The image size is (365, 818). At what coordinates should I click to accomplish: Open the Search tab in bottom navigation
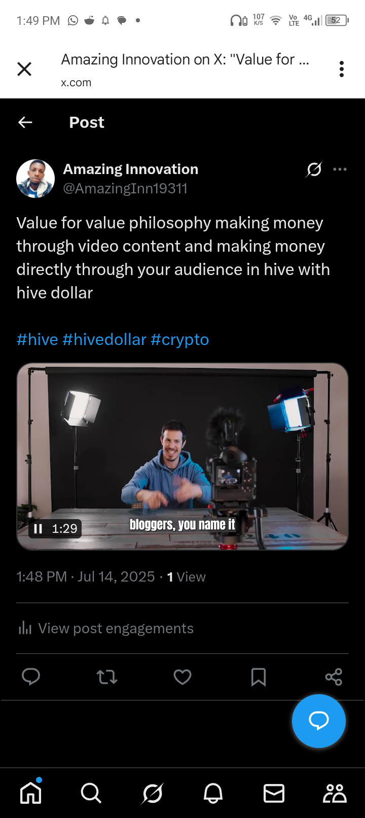pos(91,793)
